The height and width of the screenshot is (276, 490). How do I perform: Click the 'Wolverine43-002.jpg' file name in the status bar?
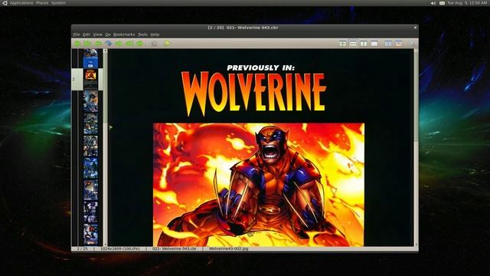click(229, 248)
